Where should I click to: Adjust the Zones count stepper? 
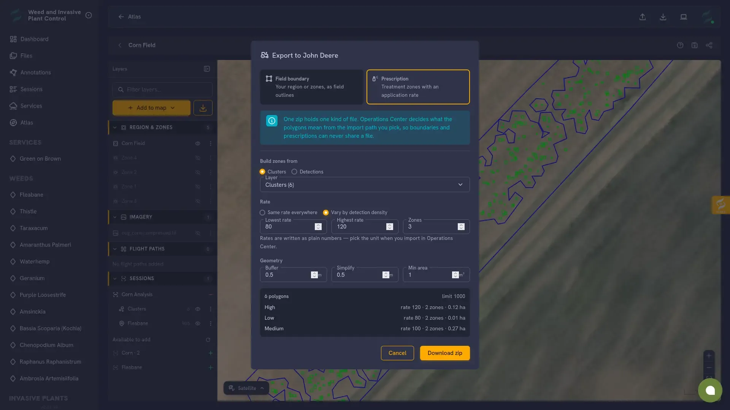461,227
